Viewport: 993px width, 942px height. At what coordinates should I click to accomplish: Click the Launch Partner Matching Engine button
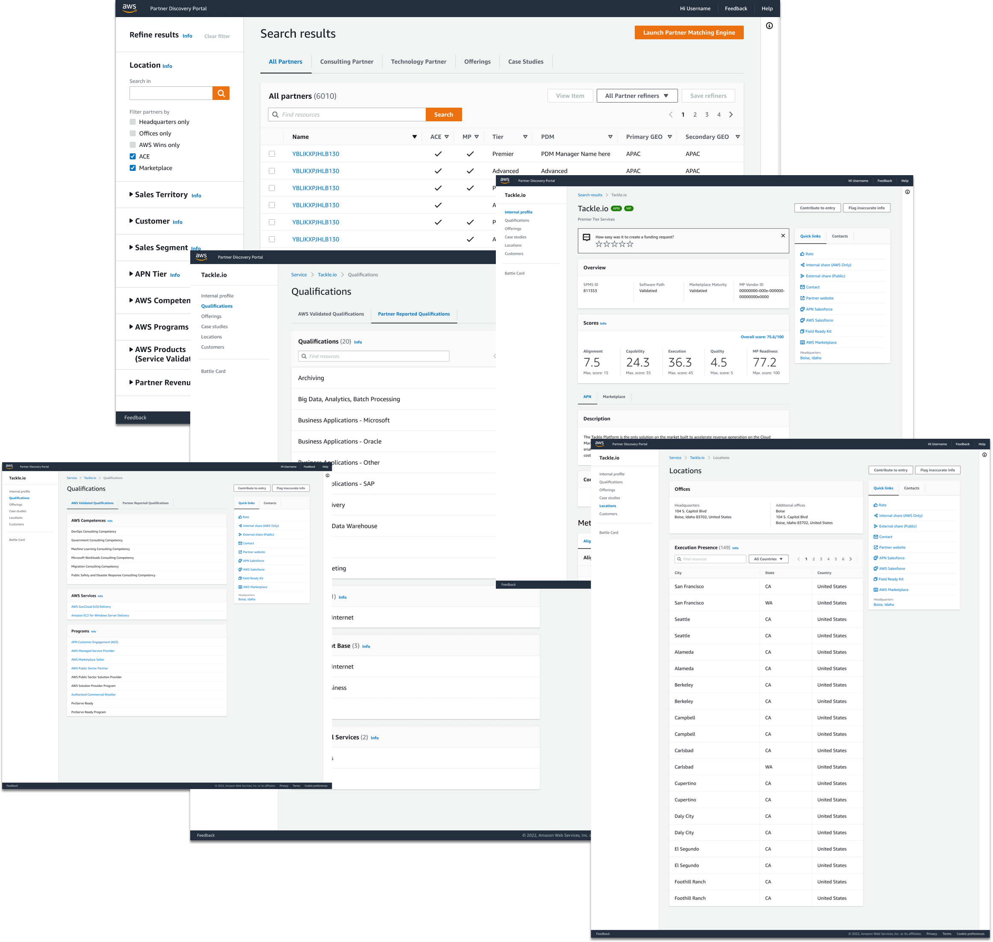[689, 32]
